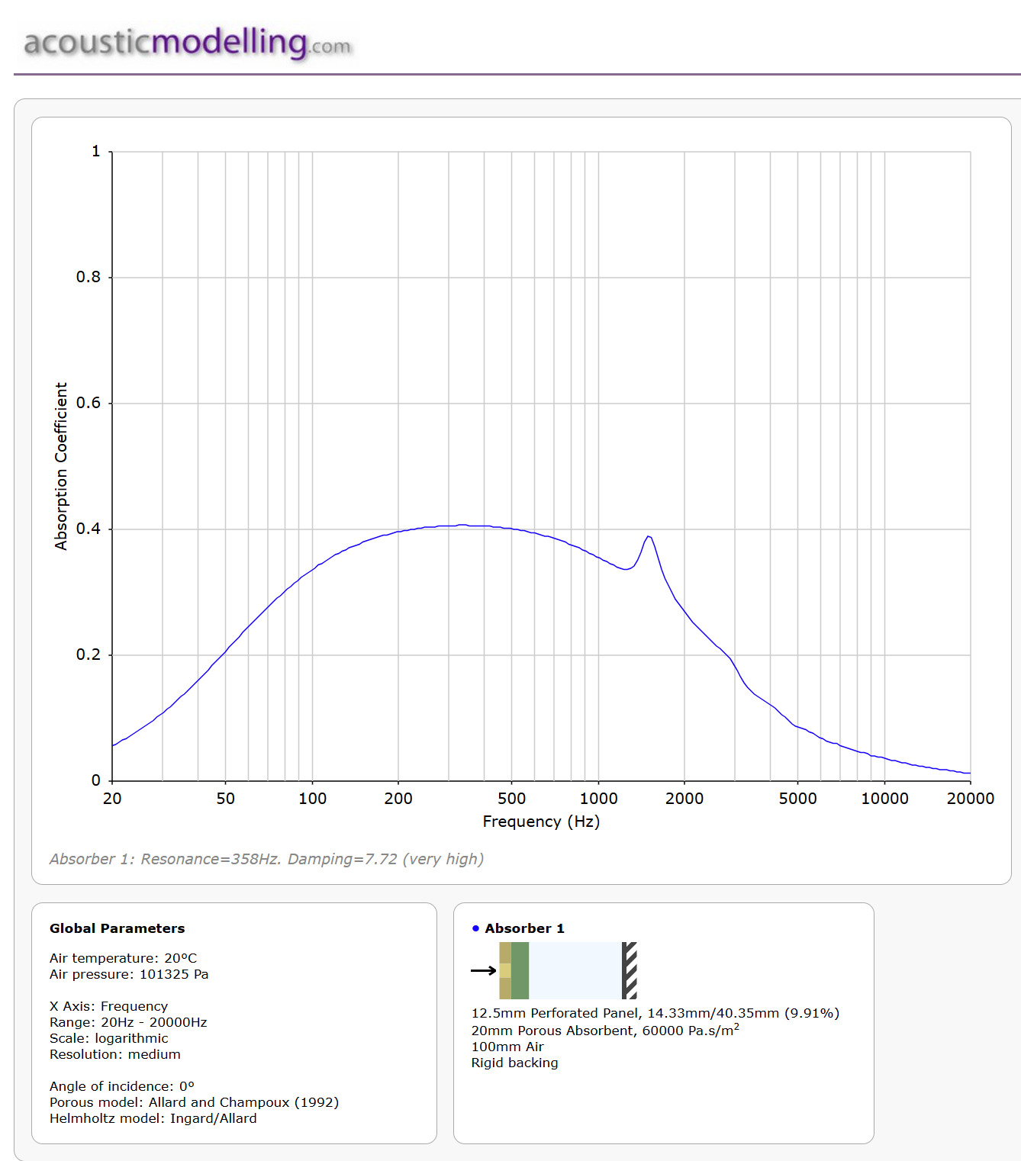The width and height of the screenshot is (1021, 1161).
Task: Click the 1000 tick label on frequency axis
Action: point(598,799)
